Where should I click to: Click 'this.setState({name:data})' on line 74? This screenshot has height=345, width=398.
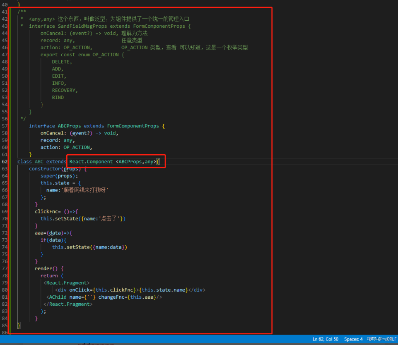(x=89, y=247)
